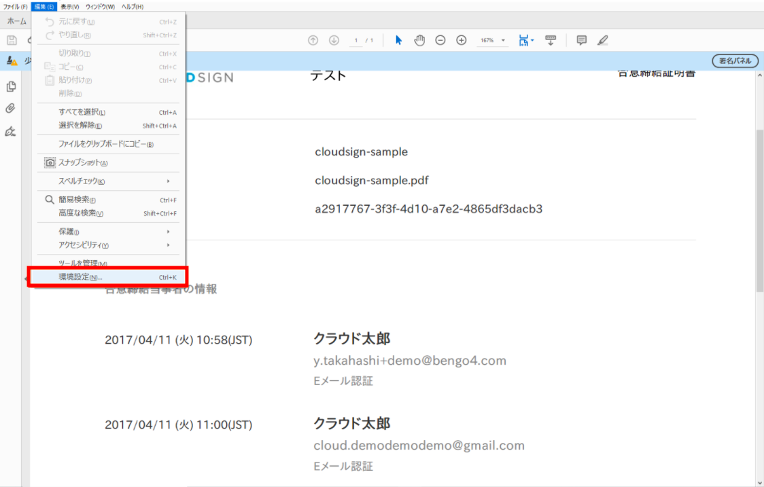Choose コピー menu entry
Viewport: 764px width, 487px height.
click(x=108, y=67)
